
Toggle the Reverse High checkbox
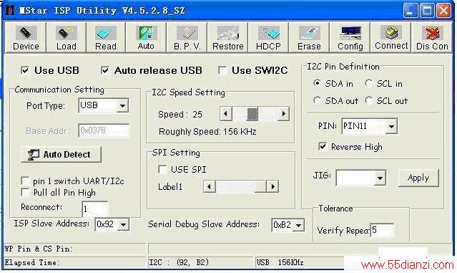pyautogui.click(x=323, y=146)
